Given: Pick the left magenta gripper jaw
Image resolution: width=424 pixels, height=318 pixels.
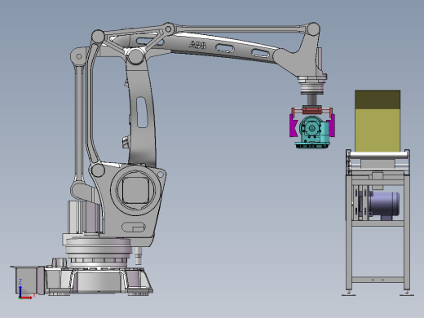Looking at the screenshot, I should click(294, 126).
